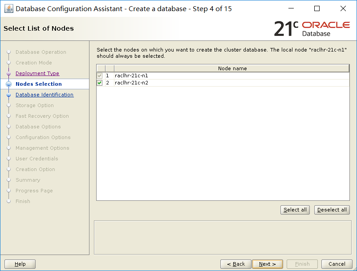Close the Database Configuration Assistant window

[343, 8]
